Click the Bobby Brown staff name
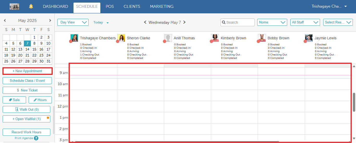 (278, 38)
